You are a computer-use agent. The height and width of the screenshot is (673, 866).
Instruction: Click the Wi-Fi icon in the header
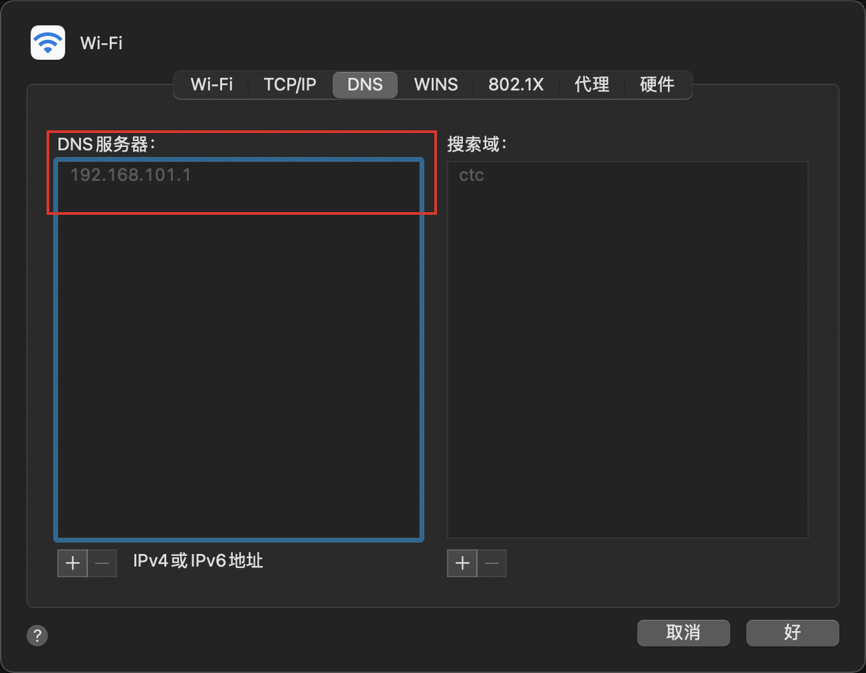48,43
